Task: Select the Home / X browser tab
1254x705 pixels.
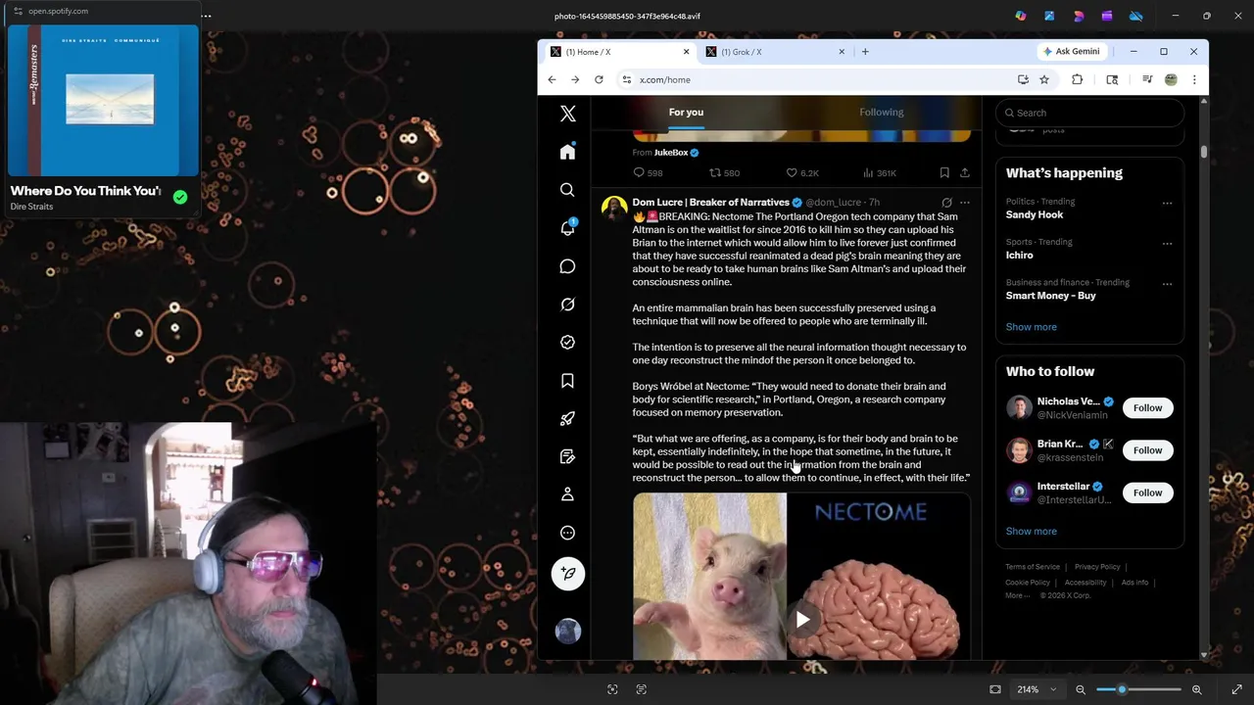Action: 619,52
